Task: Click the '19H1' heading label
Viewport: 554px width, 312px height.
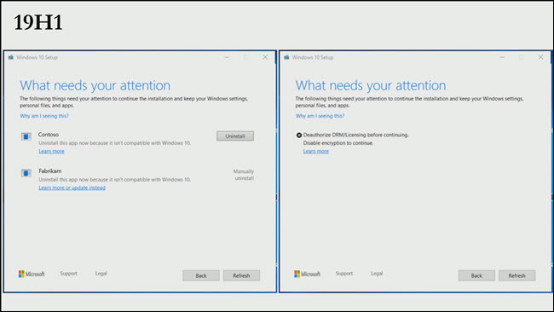Action: point(38,22)
